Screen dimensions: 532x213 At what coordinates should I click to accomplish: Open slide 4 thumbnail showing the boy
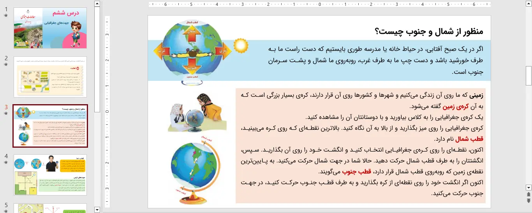coord(50,175)
